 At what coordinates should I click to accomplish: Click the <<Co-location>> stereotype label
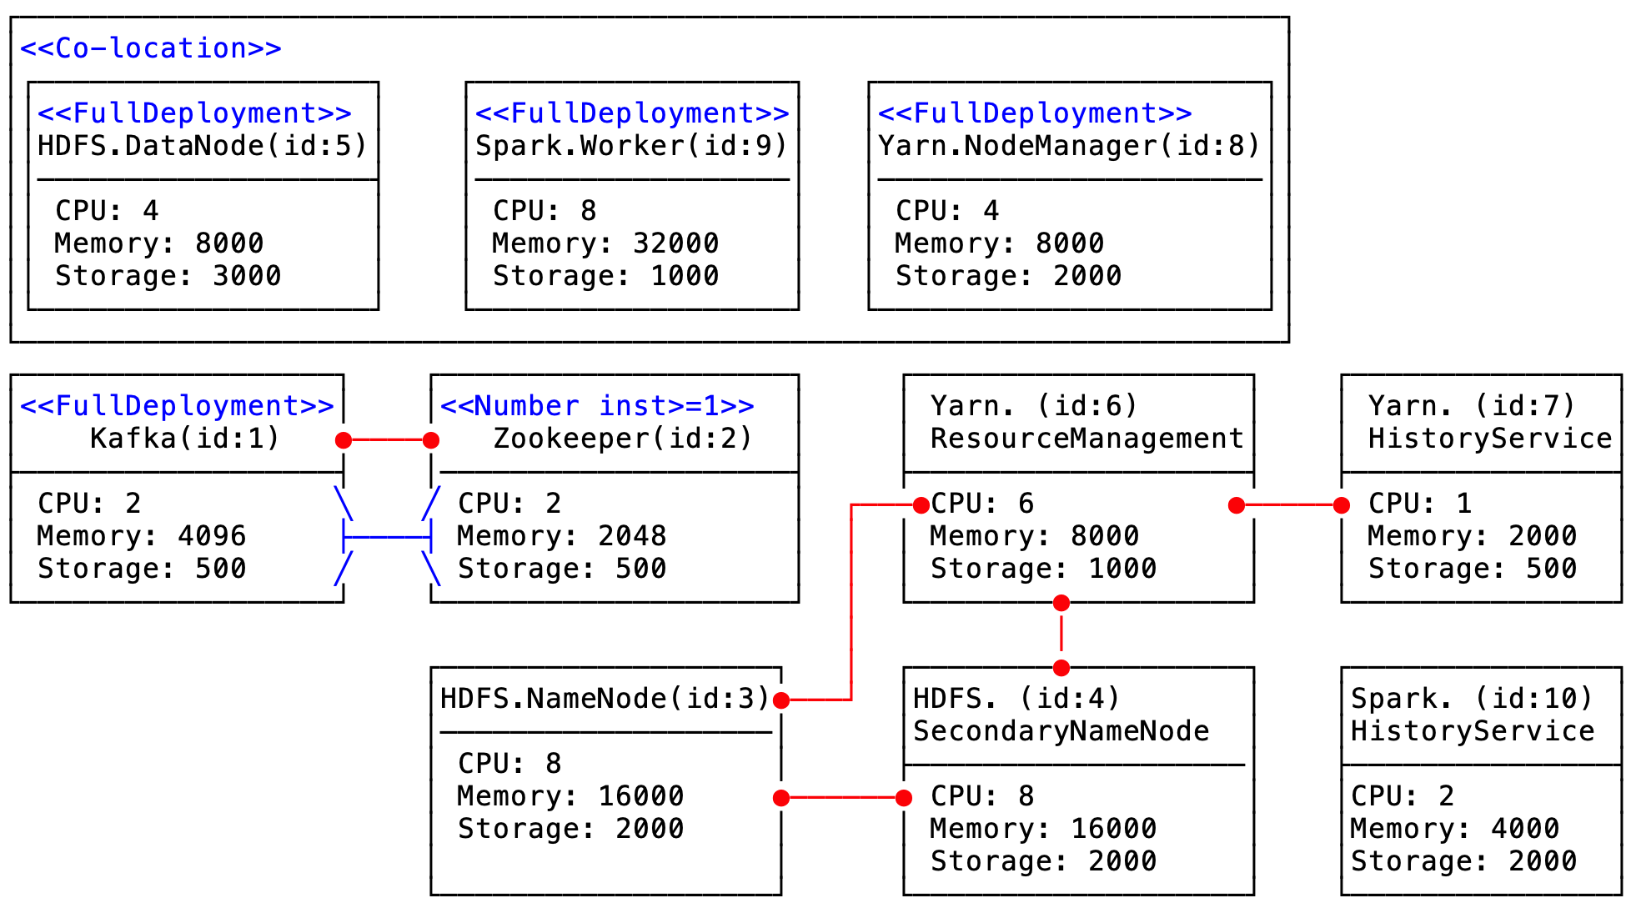coord(151,48)
